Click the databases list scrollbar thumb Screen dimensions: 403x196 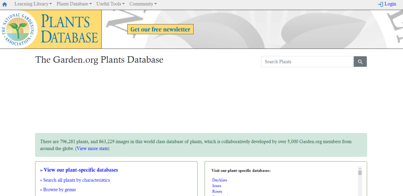[x=360, y=173]
